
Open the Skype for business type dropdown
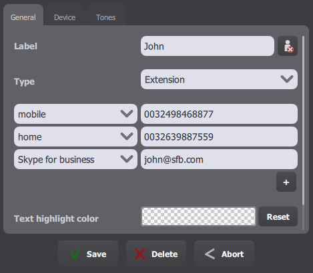pos(75,159)
